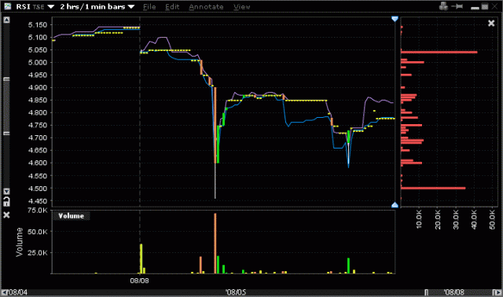Click the time scrollbar right arrow

[497, 292]
